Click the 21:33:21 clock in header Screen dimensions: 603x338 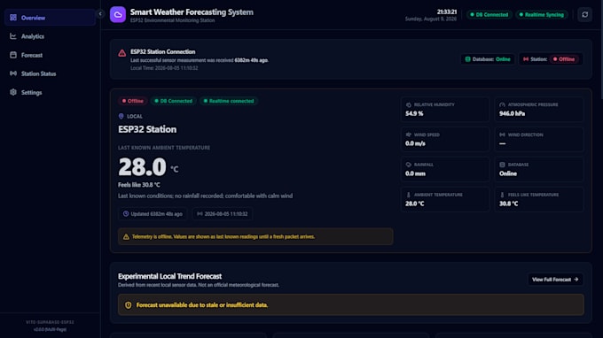coord(446,12)
